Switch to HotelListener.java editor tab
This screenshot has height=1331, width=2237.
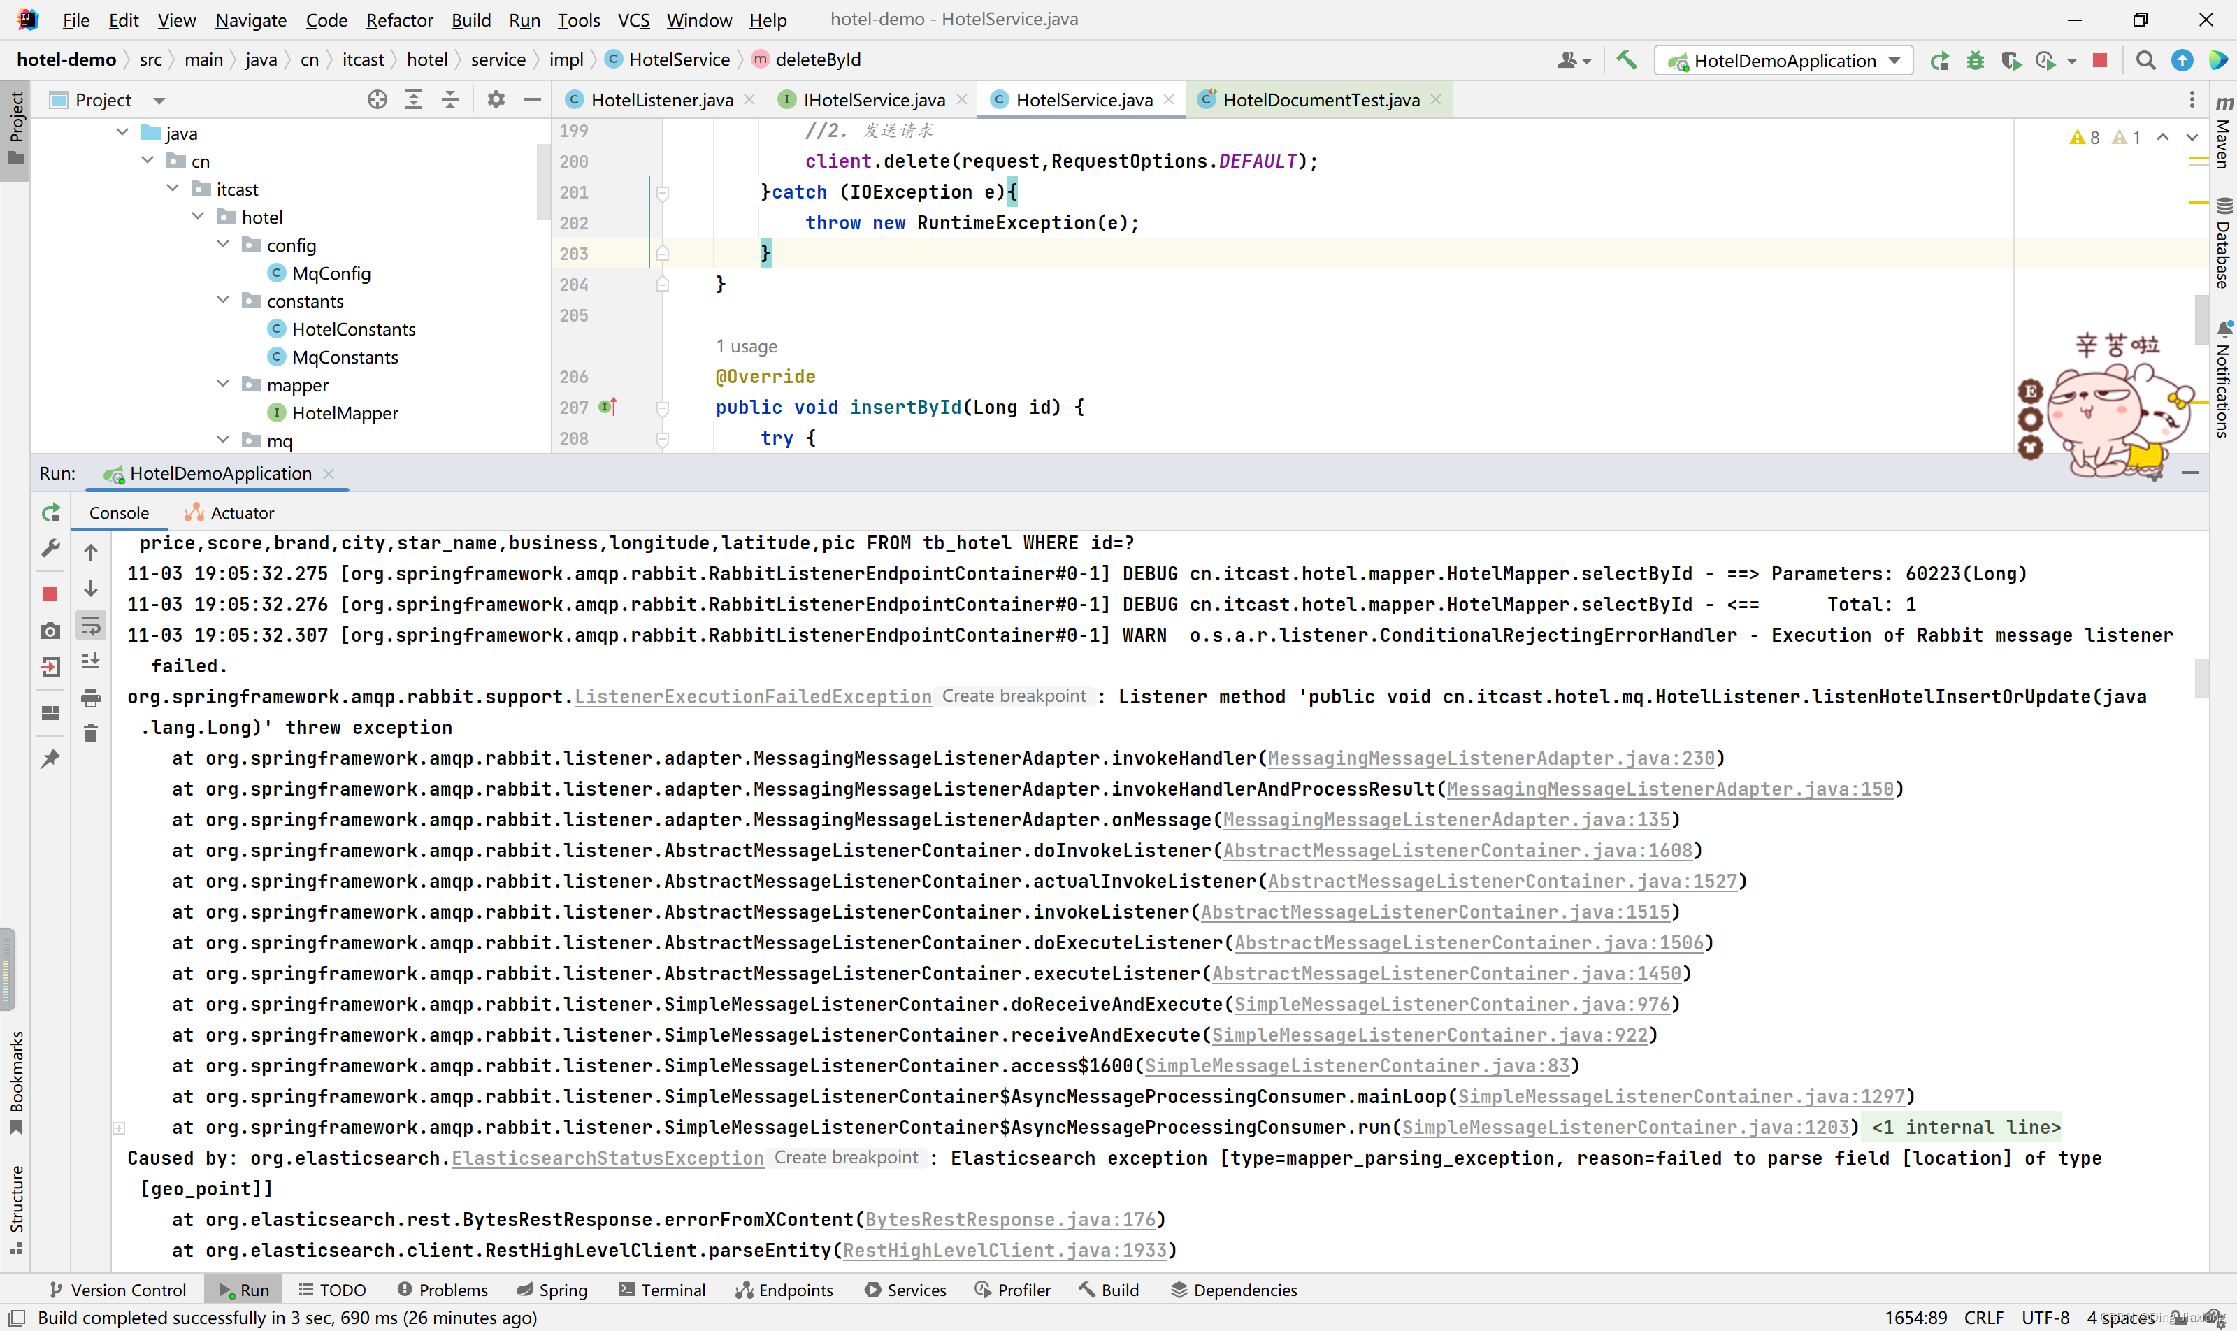[x=662, y=99]
